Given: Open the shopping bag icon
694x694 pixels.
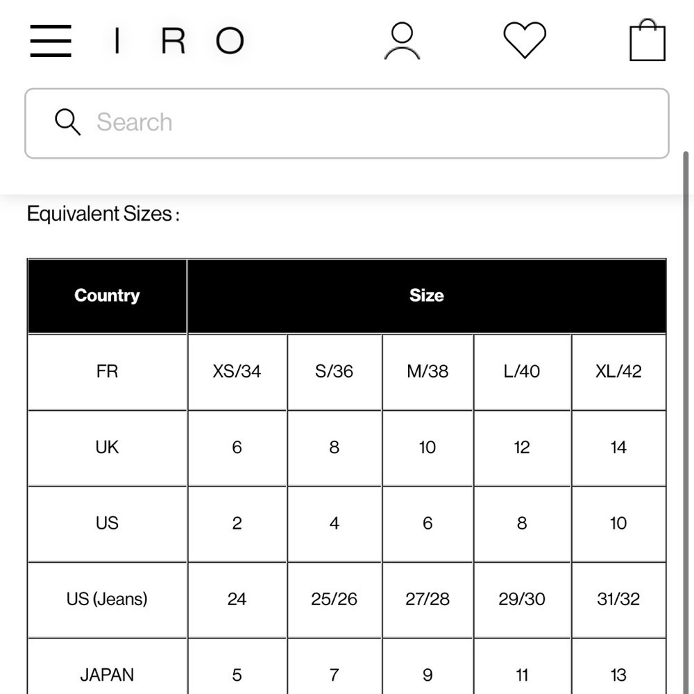Looking at the screenshot, I should (x=648, y=40).
